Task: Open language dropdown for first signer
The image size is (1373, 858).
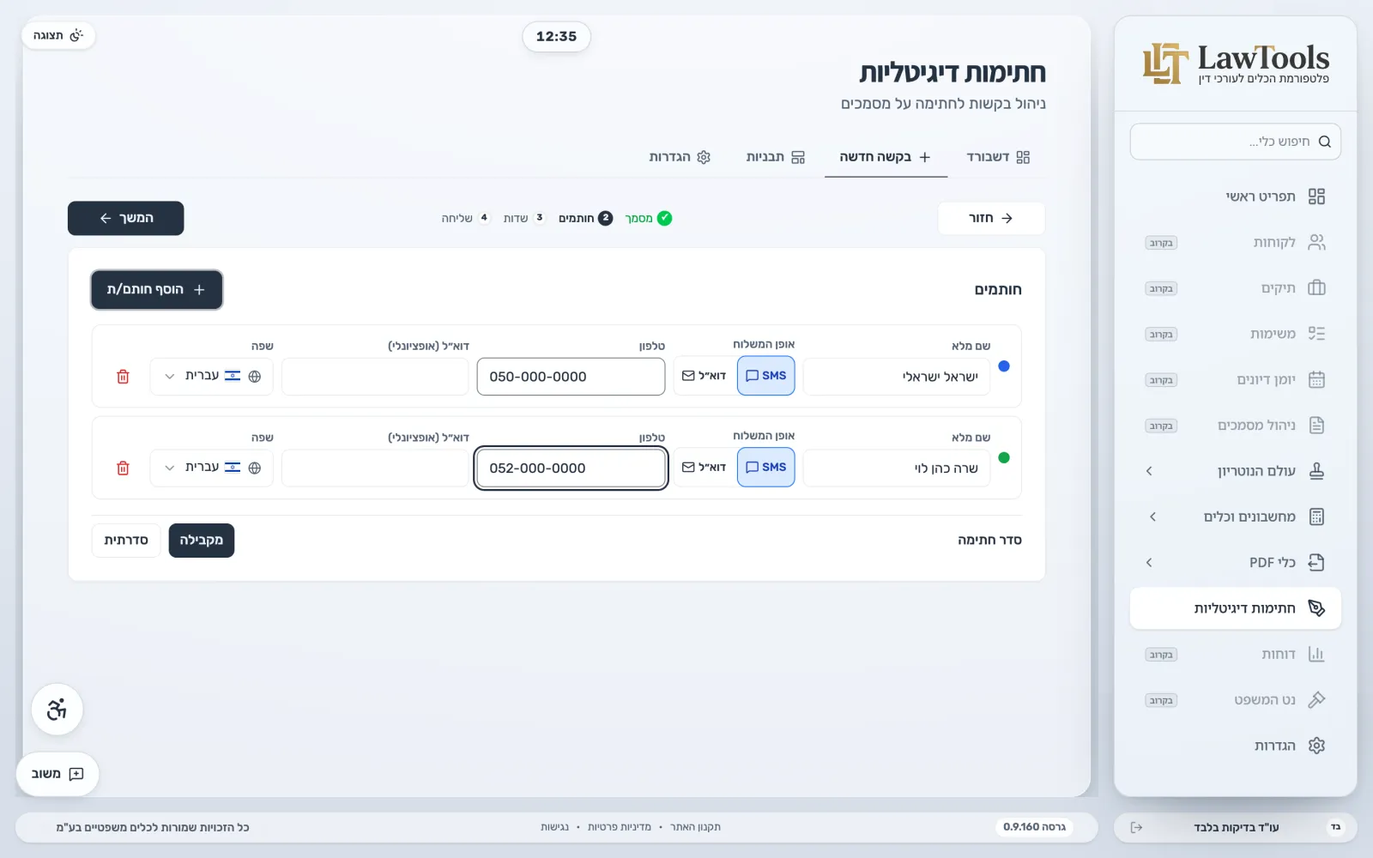Action: tap(211, 377)
